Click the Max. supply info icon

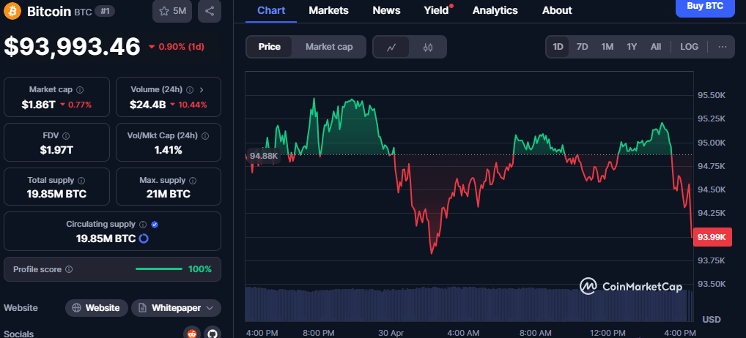pos(193,181)
